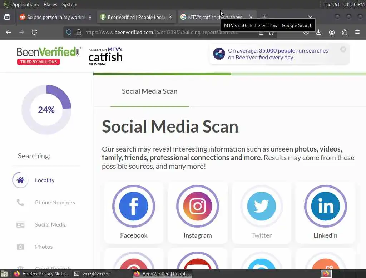This screenshot has width=366, height=278.
Task: Open the System menu
Action: pos(70,4)
